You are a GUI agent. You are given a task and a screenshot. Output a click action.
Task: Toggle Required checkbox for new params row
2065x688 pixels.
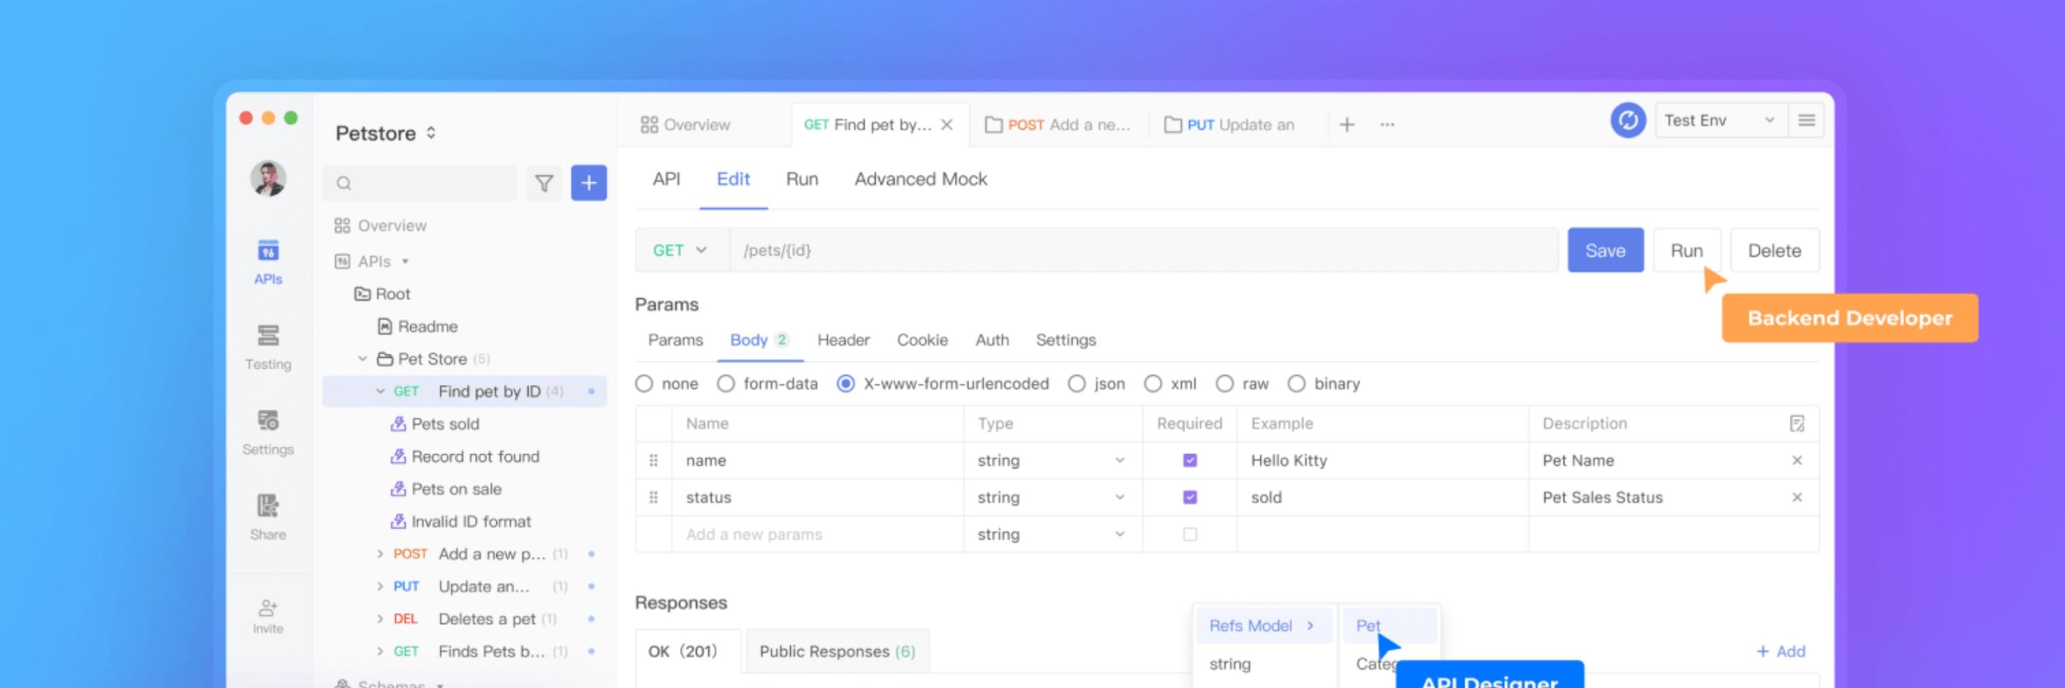[1189, 534]
